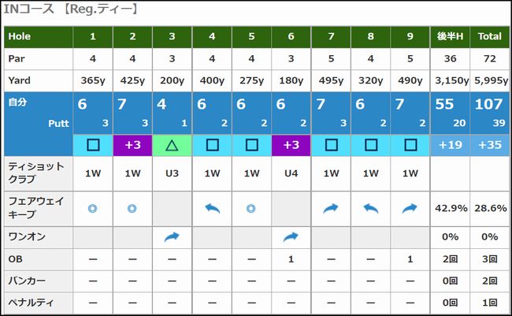Click the double-bogey square on hole 1
The height and width of the screenshot is (316, 512).
tap(93, 145)
